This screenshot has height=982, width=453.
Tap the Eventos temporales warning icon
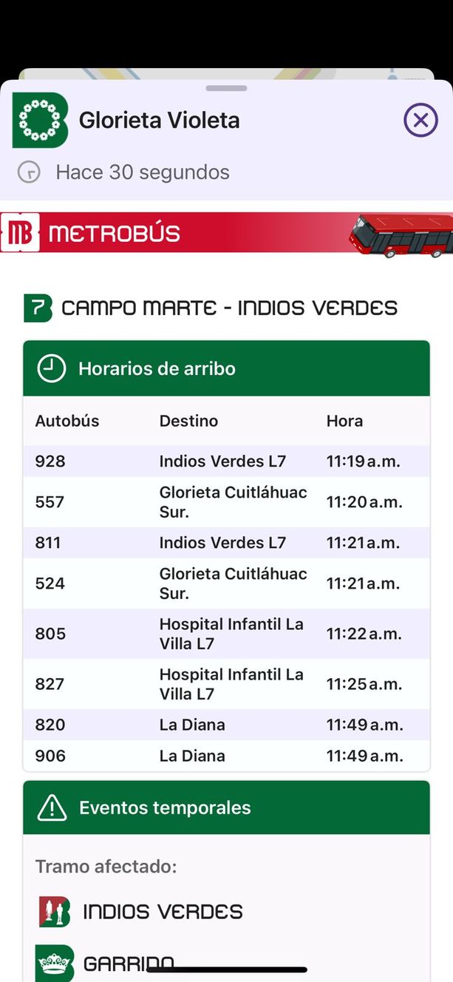[x=52, y=808]
